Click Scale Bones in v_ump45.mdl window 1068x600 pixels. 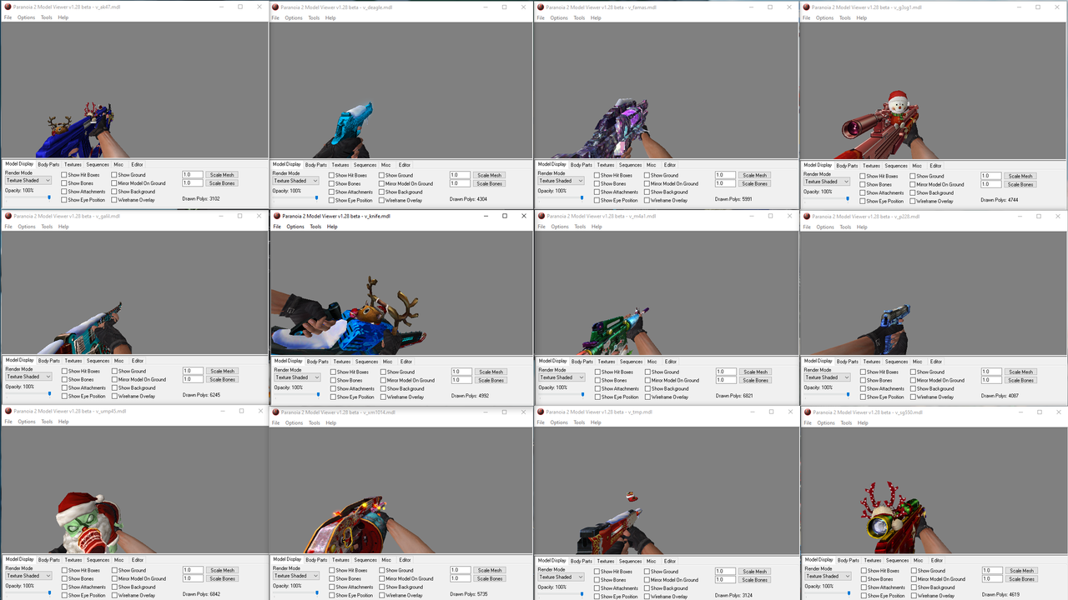(x=222, y=578)
